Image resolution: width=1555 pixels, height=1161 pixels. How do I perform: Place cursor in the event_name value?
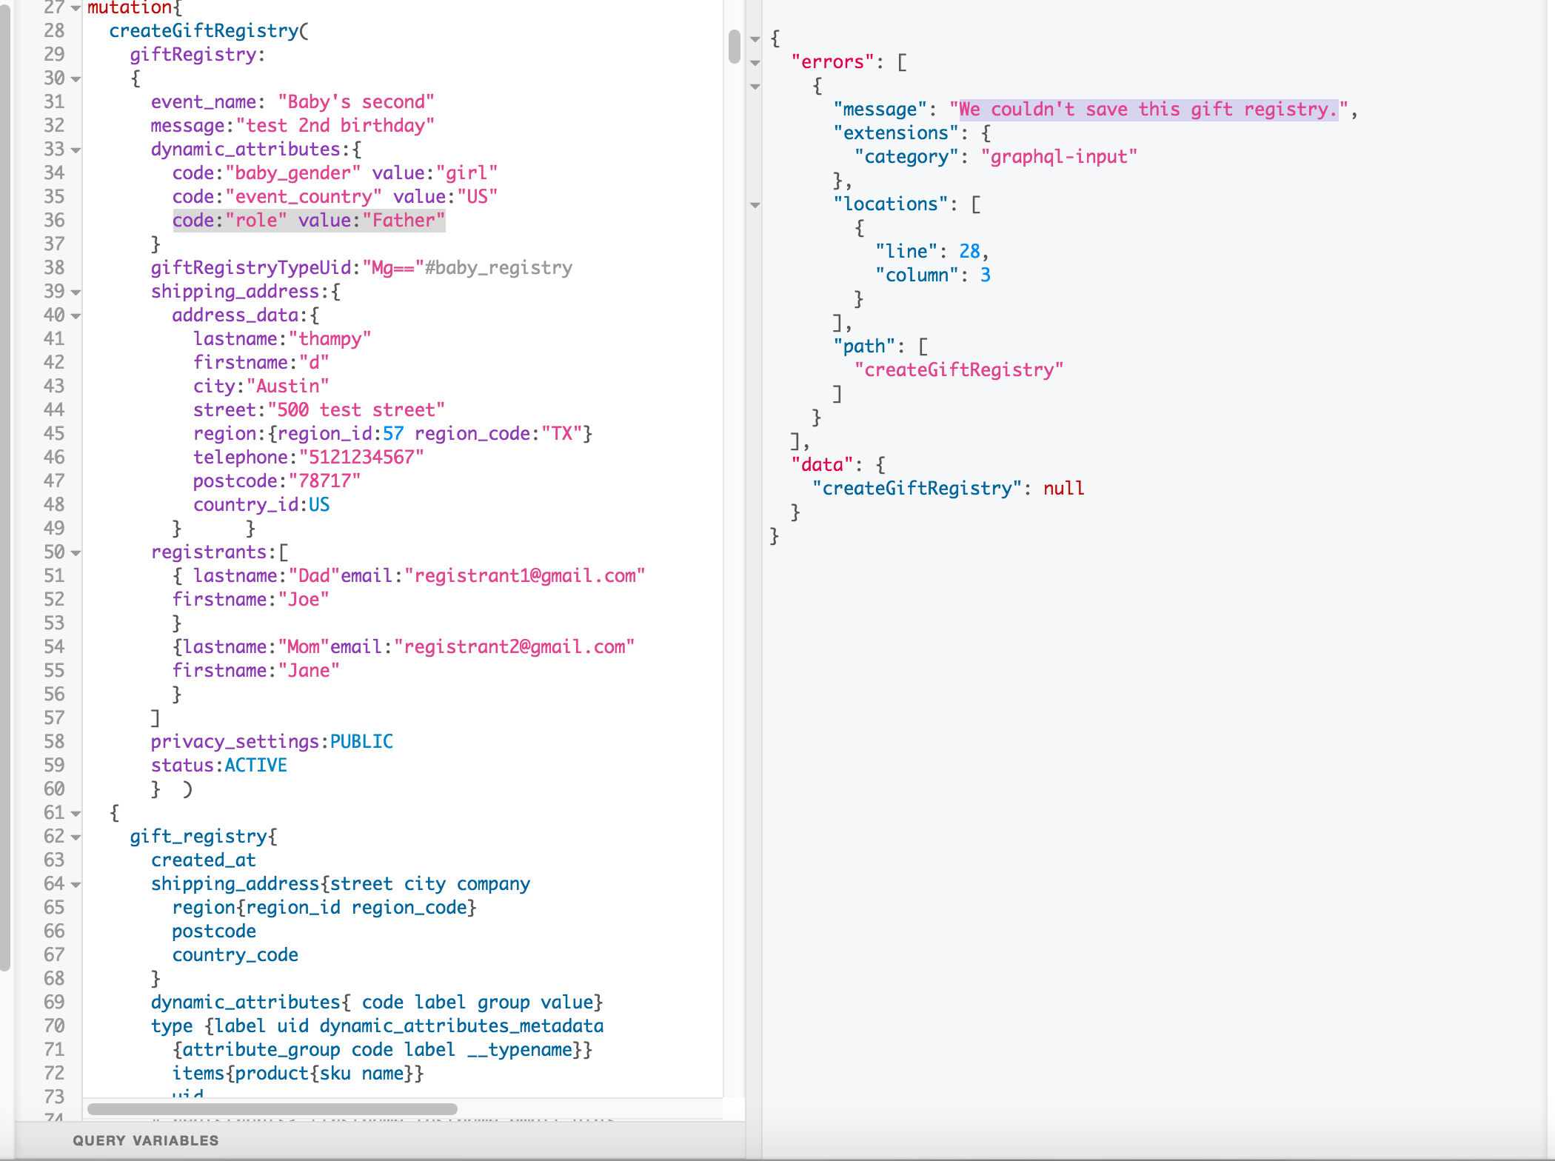pos(355,101)
